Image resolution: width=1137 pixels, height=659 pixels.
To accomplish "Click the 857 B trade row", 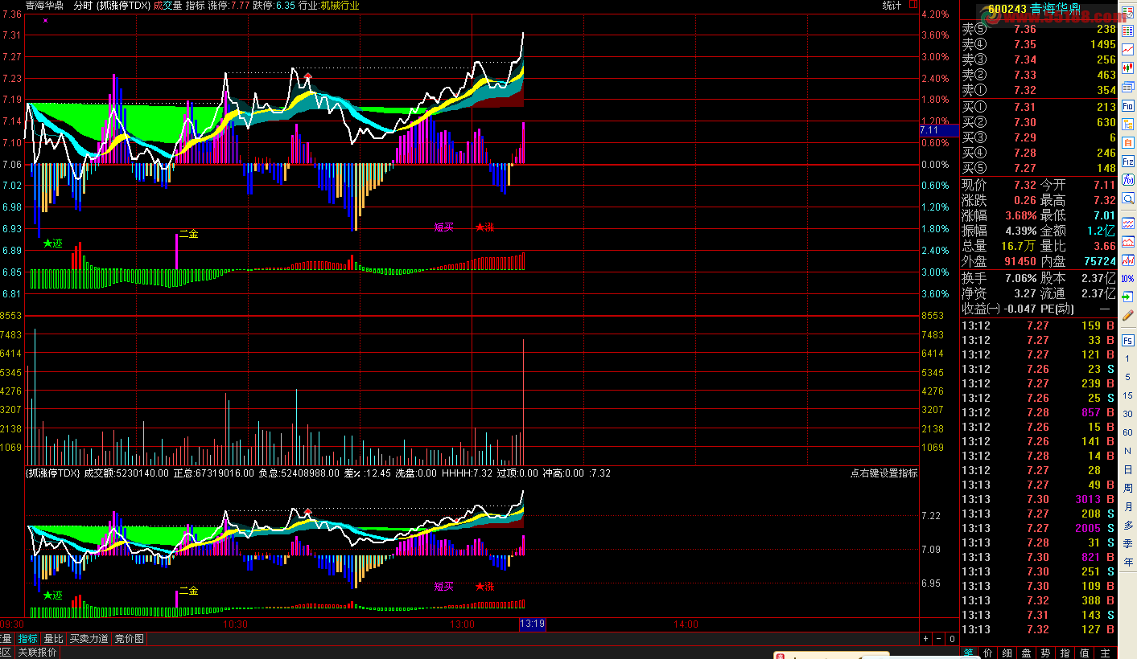I will click(x=1040, y=412).
